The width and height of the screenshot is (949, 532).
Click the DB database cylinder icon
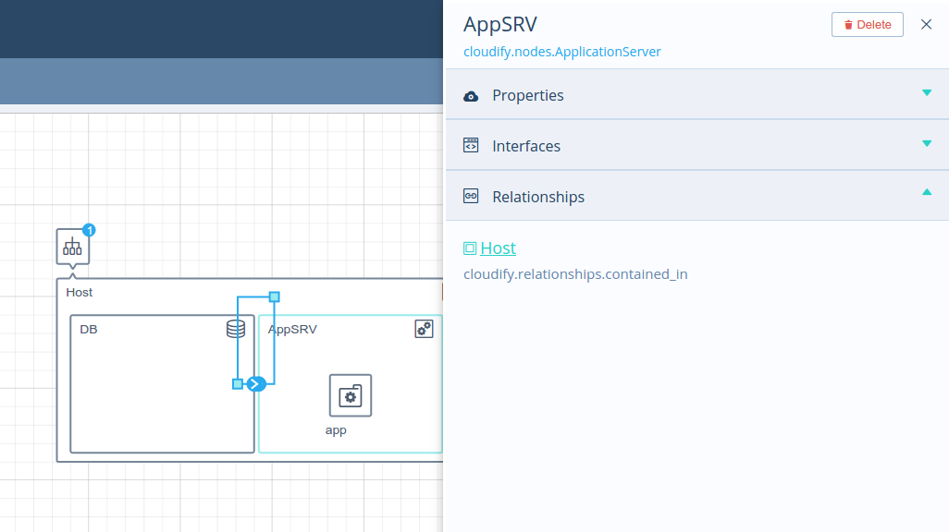(x=236, y=329)
